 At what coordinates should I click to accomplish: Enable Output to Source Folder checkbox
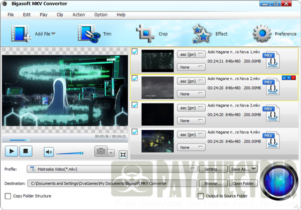coord(201,196)
